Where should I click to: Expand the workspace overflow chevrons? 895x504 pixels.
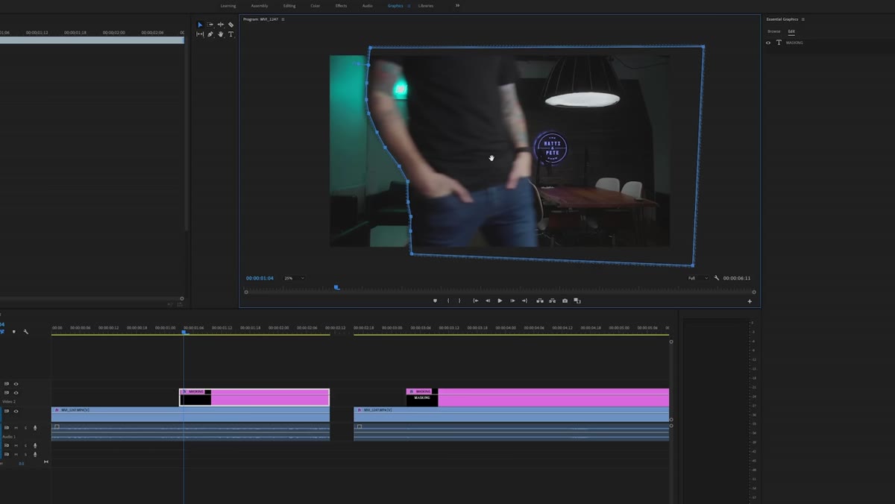457,5
